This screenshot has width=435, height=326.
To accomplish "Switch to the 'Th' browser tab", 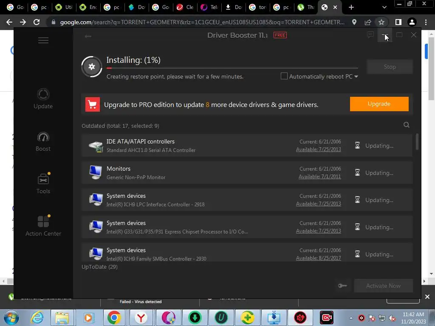I will point(306,7).
